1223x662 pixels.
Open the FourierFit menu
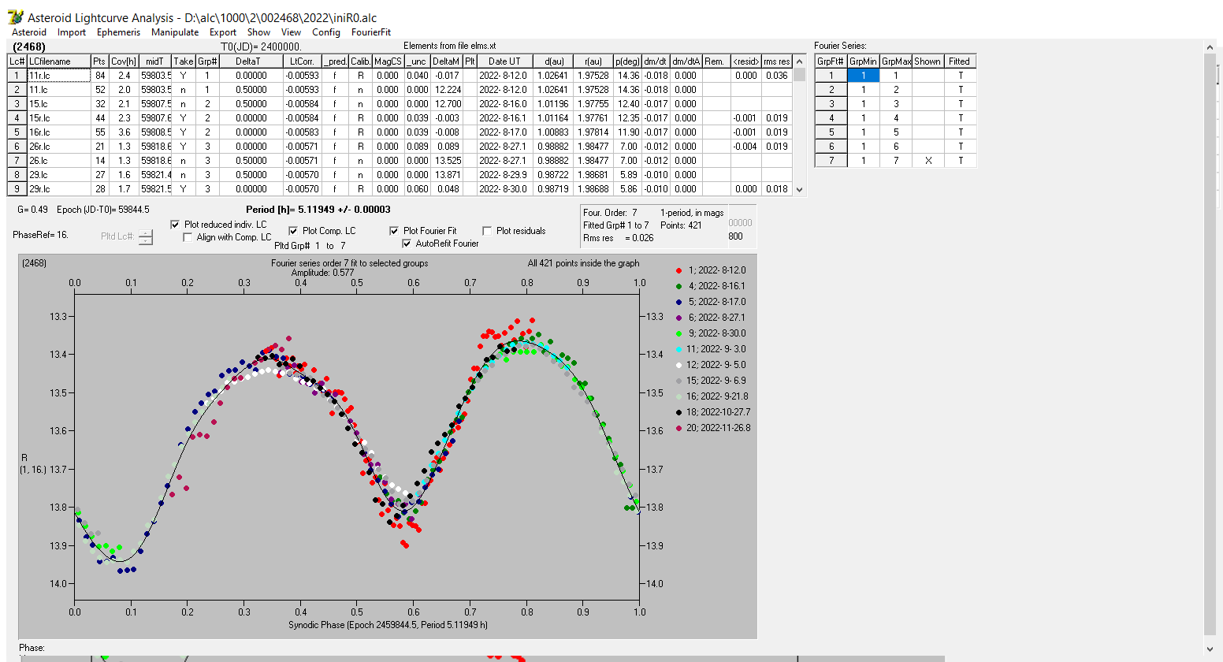coord(371,32)
